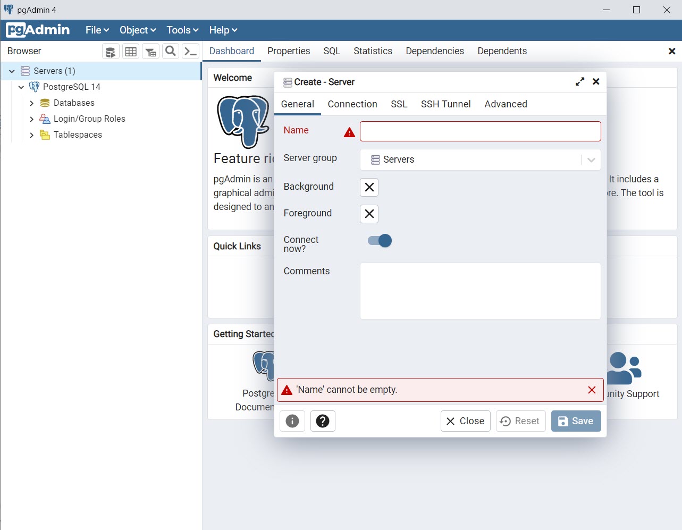The height and width of the screenshot is (530, 682).
Task: Maximize the Create - Server dialog
Action: (580, 82)
